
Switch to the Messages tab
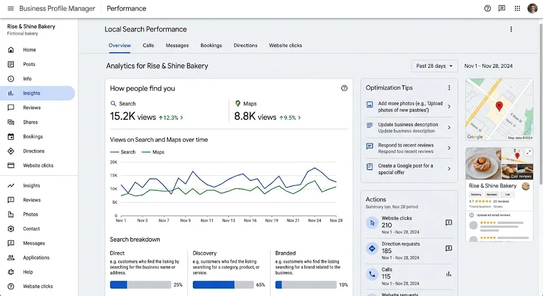tap(177, 46)
